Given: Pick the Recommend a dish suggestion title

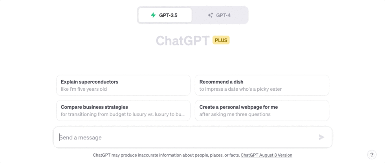Looking at the screenshot, I should tap(221, 82).
